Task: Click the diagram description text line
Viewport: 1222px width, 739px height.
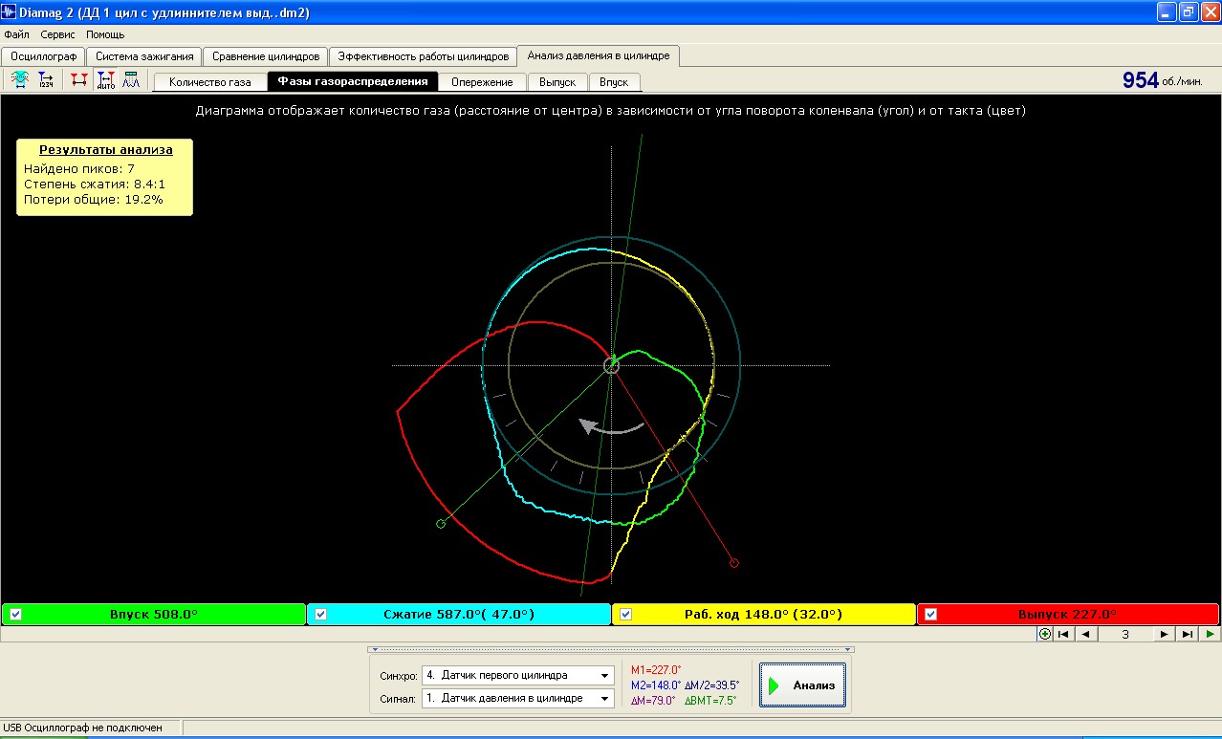Action: coord(611,111)
